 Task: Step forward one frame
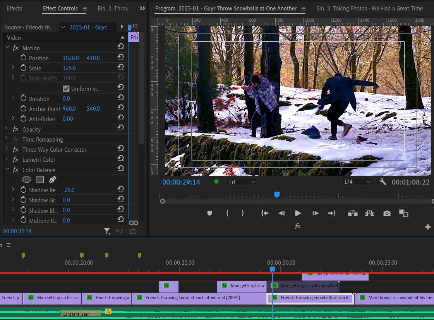tap(315, 213)
